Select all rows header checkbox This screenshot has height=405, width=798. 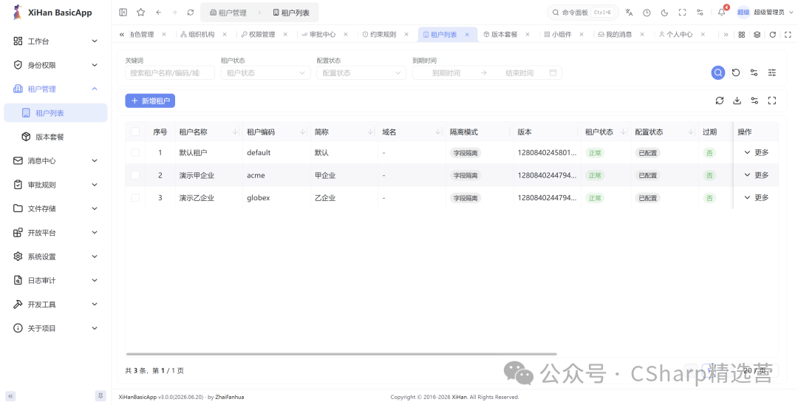(x=135, y=132)
